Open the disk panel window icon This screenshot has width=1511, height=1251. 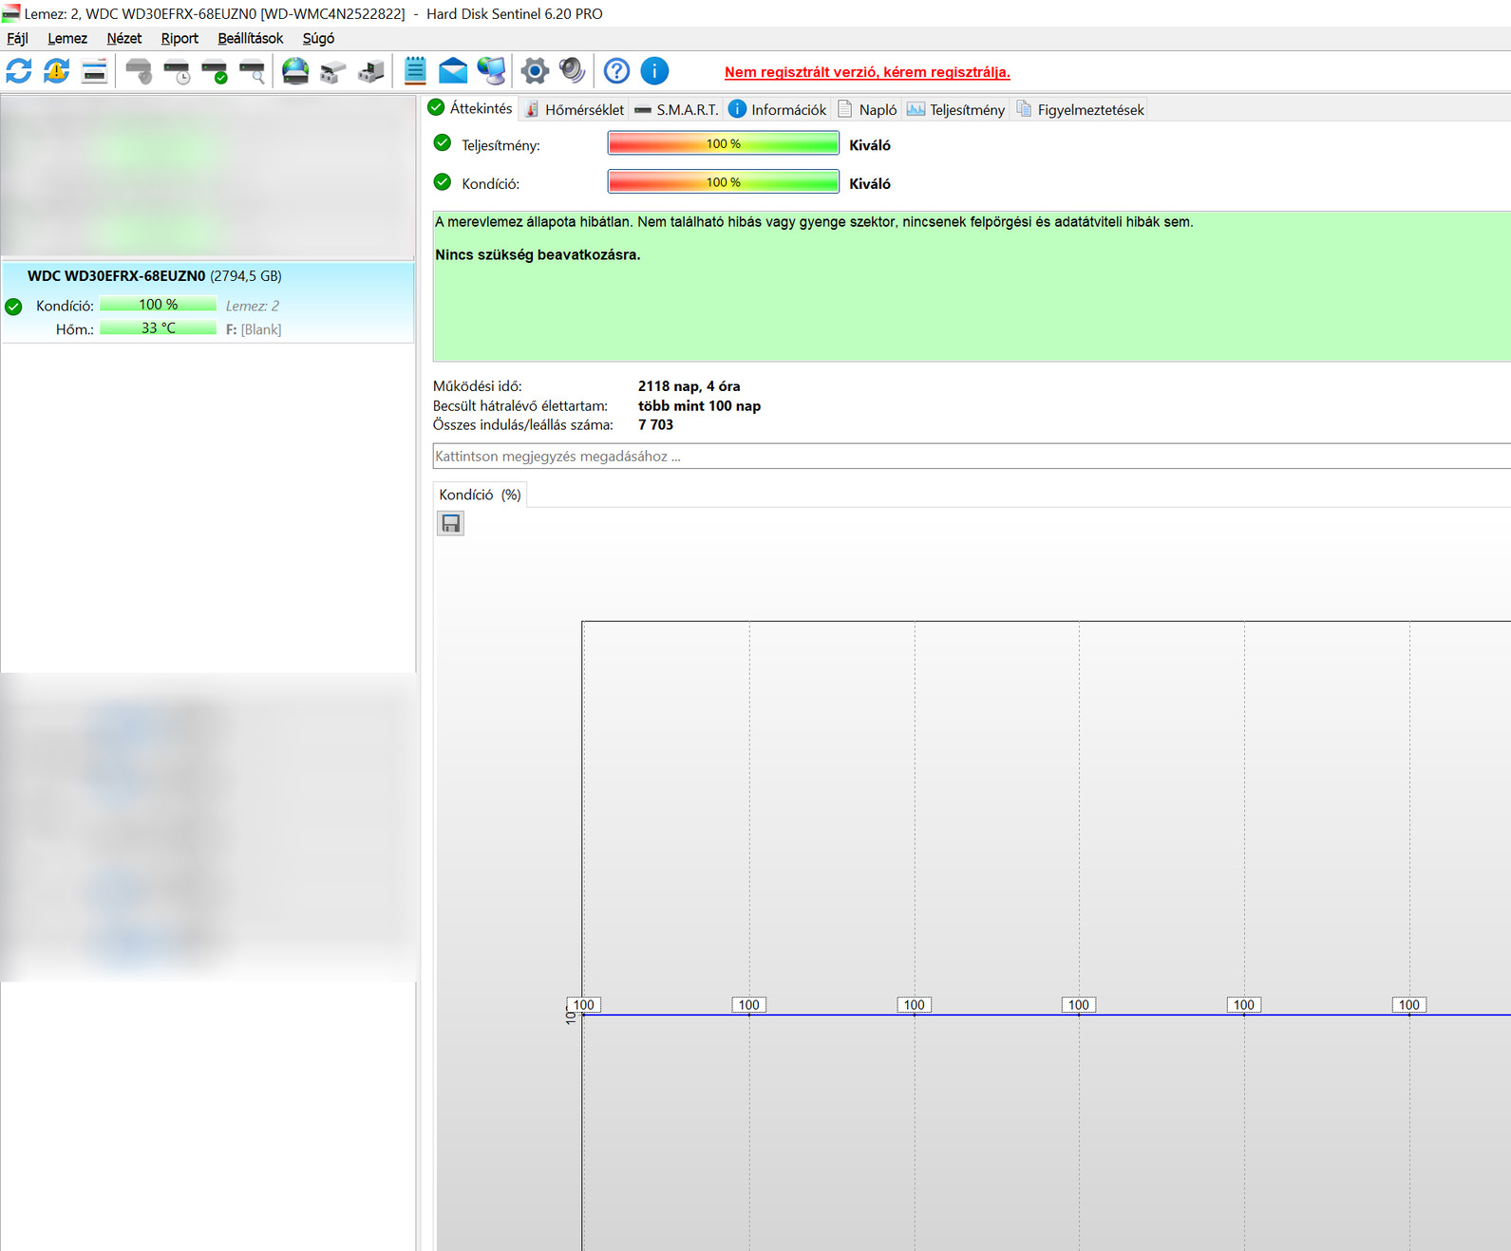pyautogui.click(x=94, y=71)
